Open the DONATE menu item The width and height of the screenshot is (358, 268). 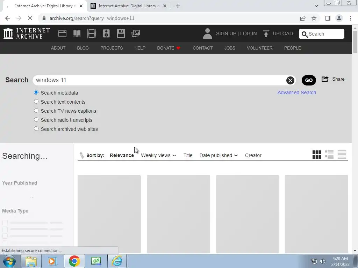click(169, 48)
